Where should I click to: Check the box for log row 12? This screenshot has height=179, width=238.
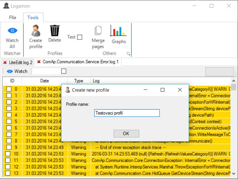tap(8, 167)
